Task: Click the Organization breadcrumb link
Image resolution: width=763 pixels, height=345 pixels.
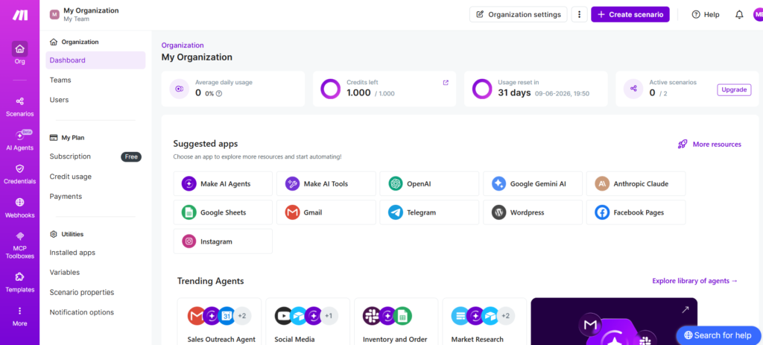Action: 183,45
